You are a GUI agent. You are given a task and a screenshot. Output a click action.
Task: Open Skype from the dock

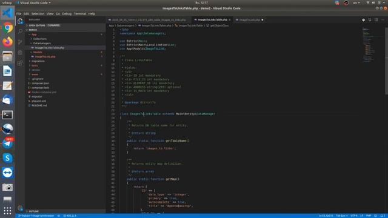[x=7, y=158]
